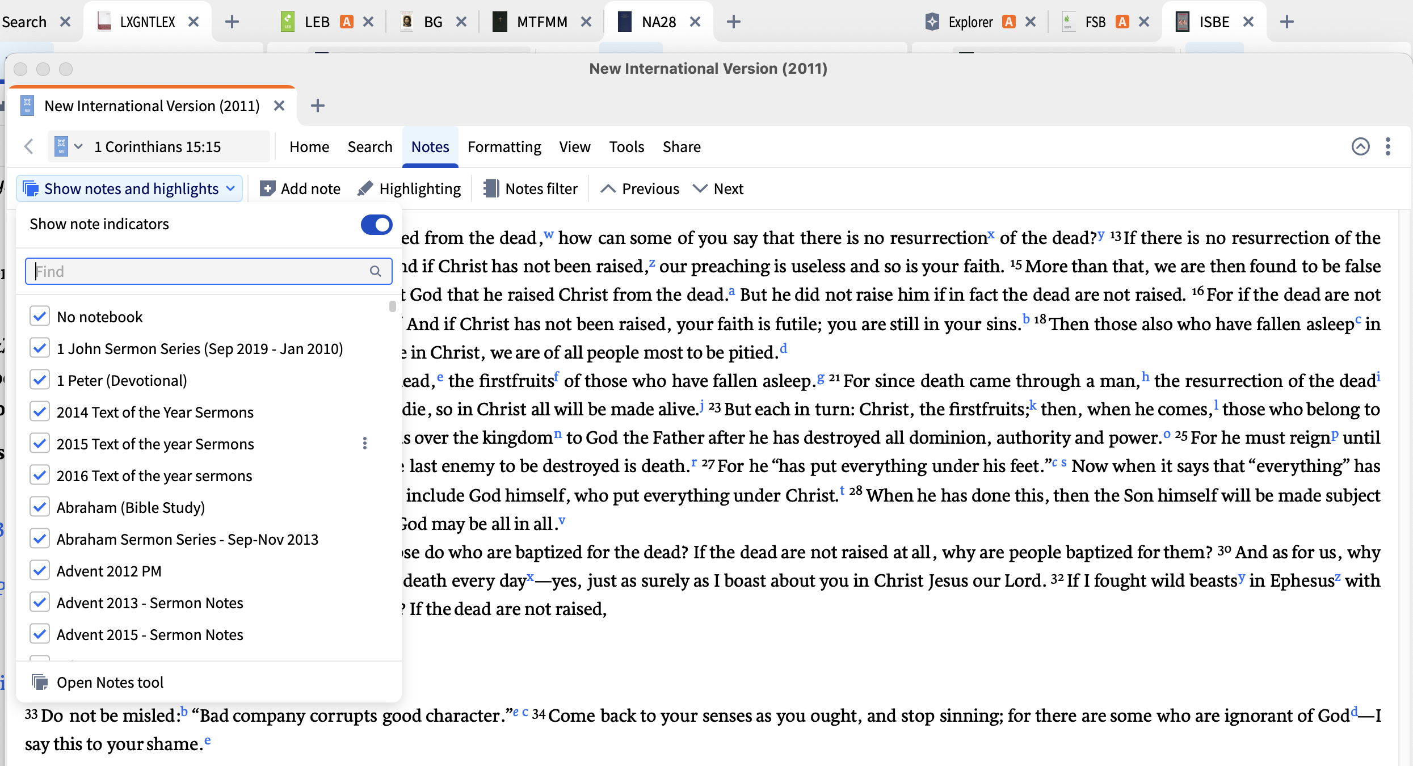The height and width of the screenshot is (766, 1413).
Task: Click the FSB tab icon
Action: tap(1069, 22)
